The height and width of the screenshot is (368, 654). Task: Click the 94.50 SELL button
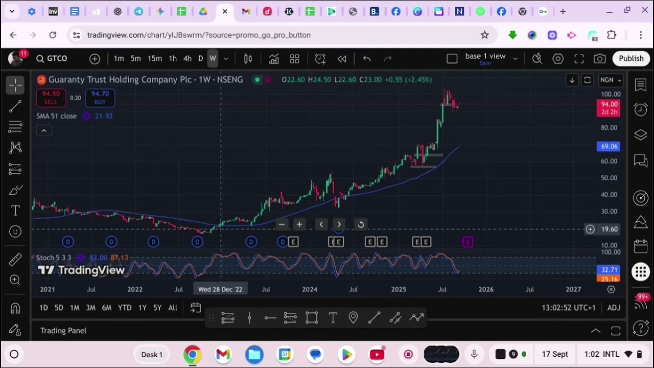point(51,98)
